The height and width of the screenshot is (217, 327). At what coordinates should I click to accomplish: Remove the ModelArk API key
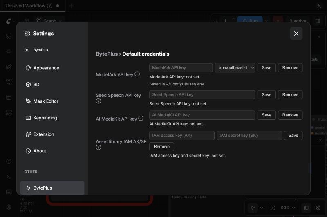pos(290,68)
